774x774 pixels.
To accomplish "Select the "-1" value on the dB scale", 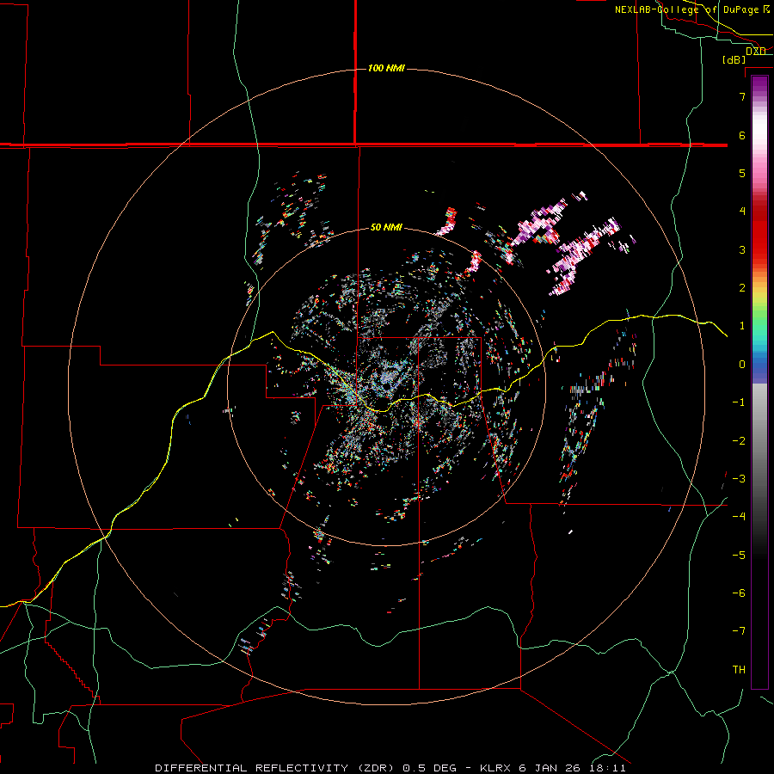I will pyautogui.click(x=739, y=402).
